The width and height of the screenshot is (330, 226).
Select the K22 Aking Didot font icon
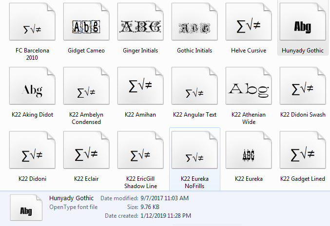tap(32, 86)
